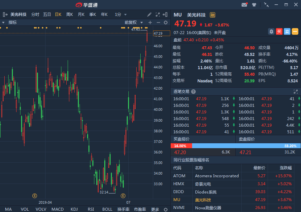Remove MU from watchlist yellow minus
The width and height of the screenshot is (301, 212).
[295, 31]
